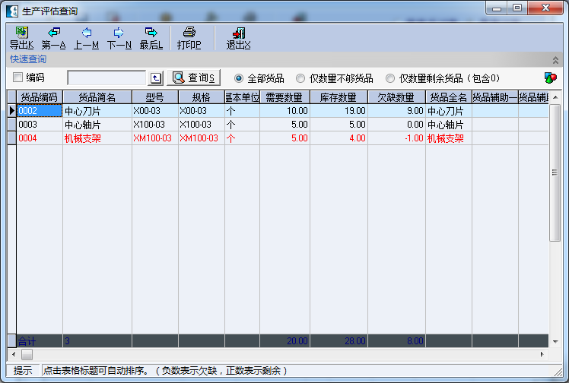Print the report with 打印P icon
This screenshot has width=569, height=383.
[189, 38]
